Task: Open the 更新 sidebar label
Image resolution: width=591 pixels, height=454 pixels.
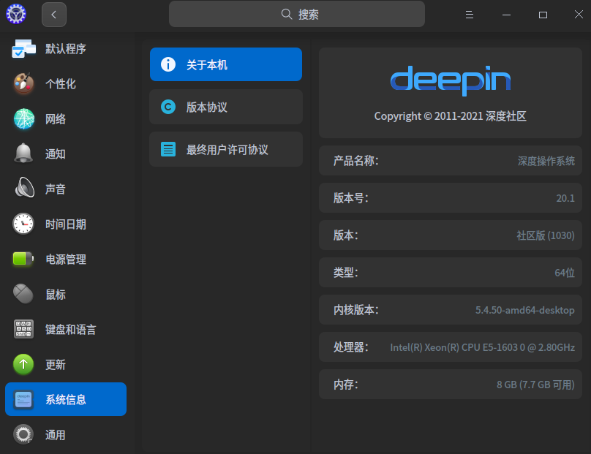Action: point(56,365)
